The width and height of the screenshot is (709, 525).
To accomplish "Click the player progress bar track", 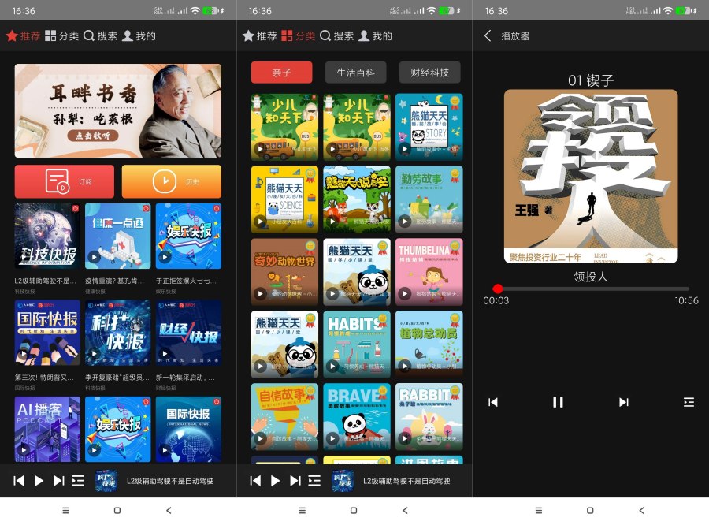I will coord(591,289).
